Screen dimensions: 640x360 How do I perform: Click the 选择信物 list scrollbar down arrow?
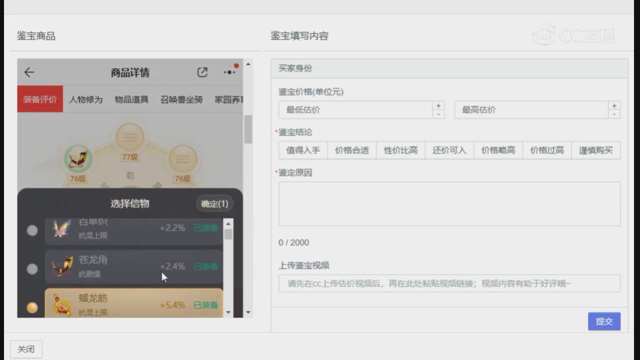(x=228, y=312)
